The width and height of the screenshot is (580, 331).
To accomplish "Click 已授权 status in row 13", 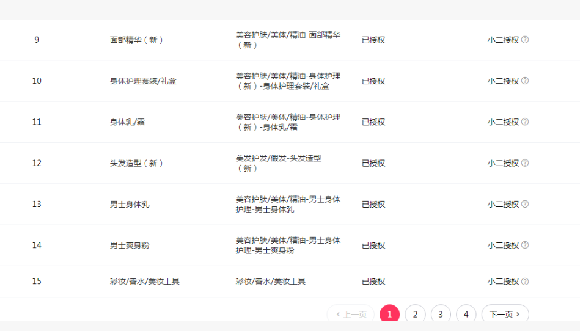I will click(x=373, y=204).
